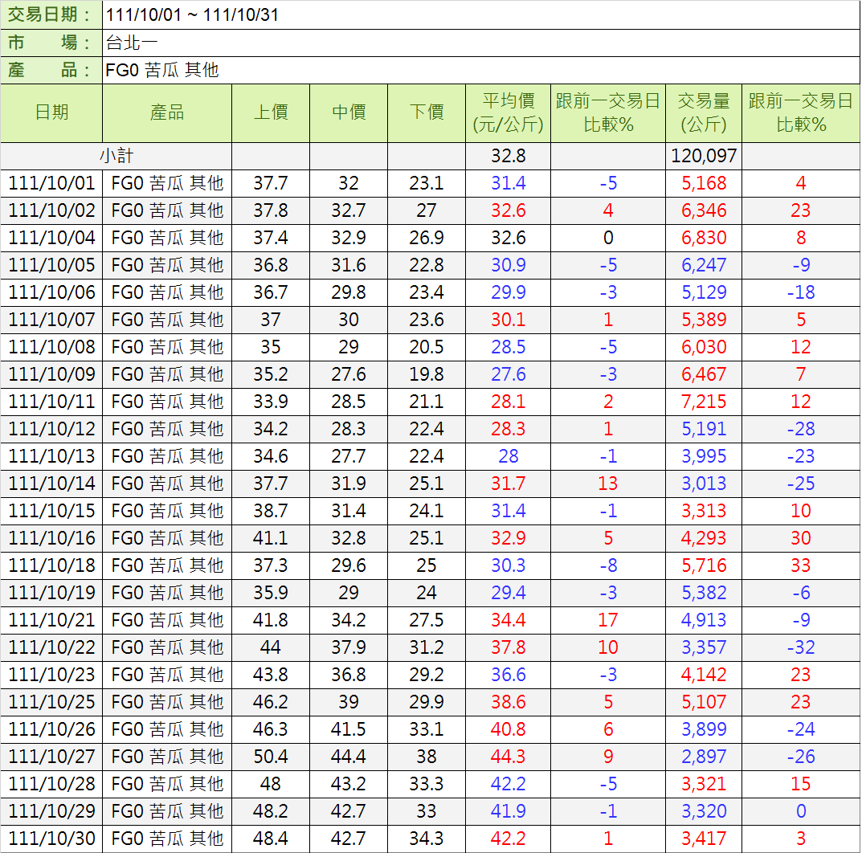Click the 平均價 (元/公斤) column header
862x853 pixels.
[x=509, y=113]
